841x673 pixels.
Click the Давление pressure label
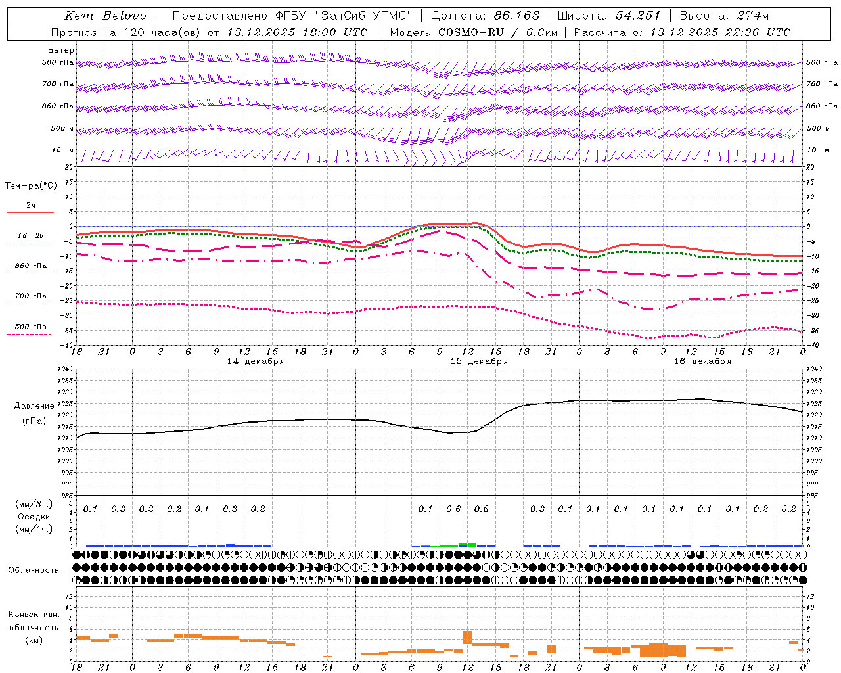34,406
